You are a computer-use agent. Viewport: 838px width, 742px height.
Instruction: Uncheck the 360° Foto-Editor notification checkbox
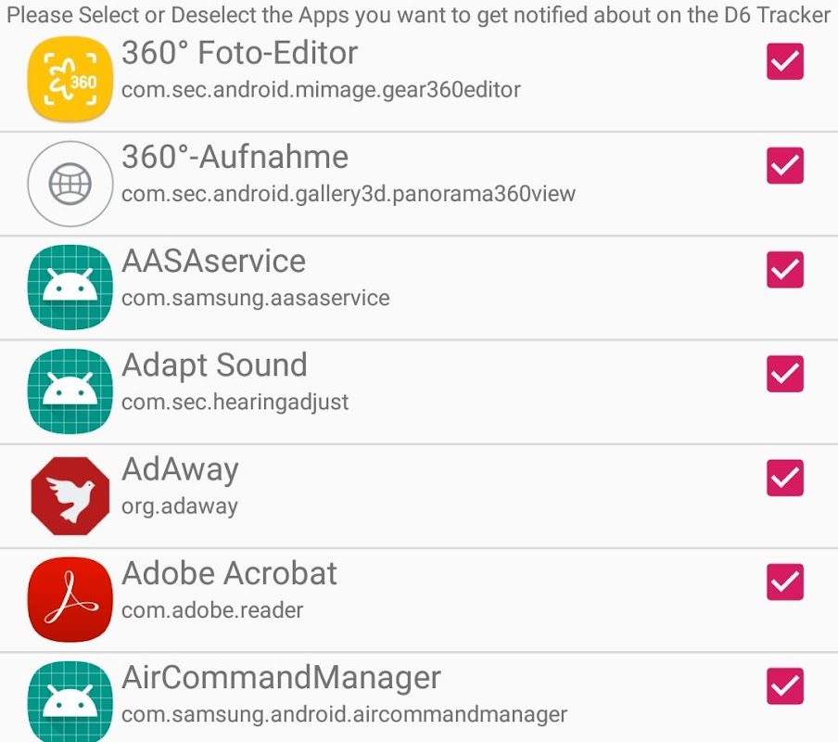tap(785, 62)
